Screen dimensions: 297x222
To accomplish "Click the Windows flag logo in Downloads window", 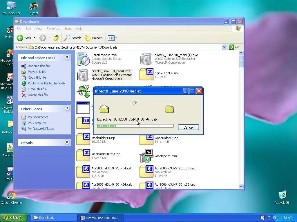I will tap(238, 29).
